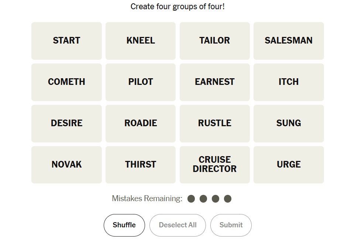This screenshot has height=248, width=355.
Task: Select the ROADIE word tile
Action: click(x=141, y=123)
